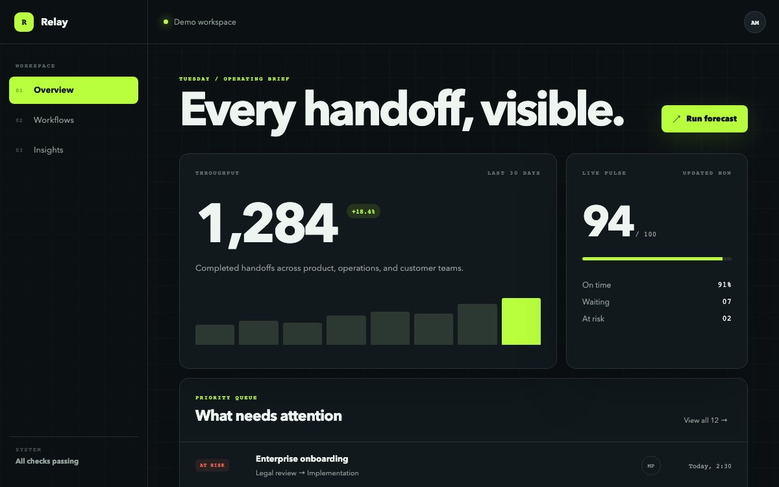Run forecast button
The image size is (779, 487).
tap(704, 119)
